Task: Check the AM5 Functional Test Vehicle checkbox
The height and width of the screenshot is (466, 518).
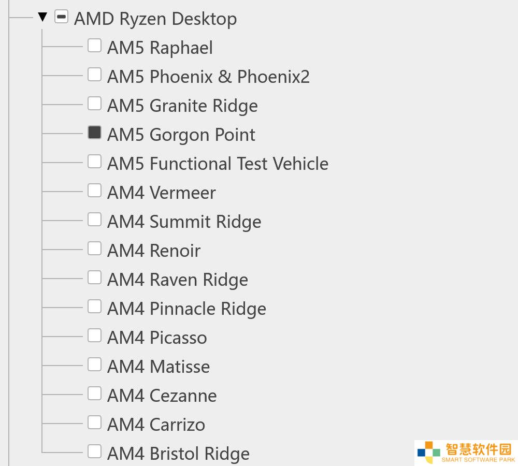Action: coord(94,162)
